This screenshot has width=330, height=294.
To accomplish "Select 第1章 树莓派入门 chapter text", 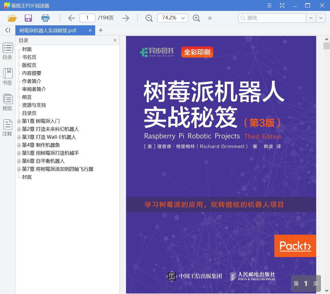I will click(41, 121).
